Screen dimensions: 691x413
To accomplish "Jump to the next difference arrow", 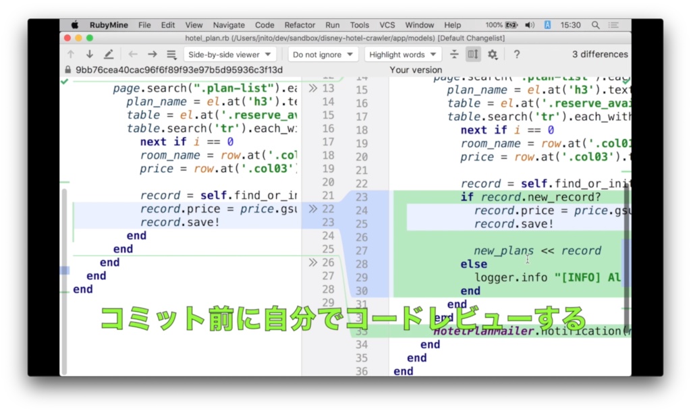I will 89,53.
